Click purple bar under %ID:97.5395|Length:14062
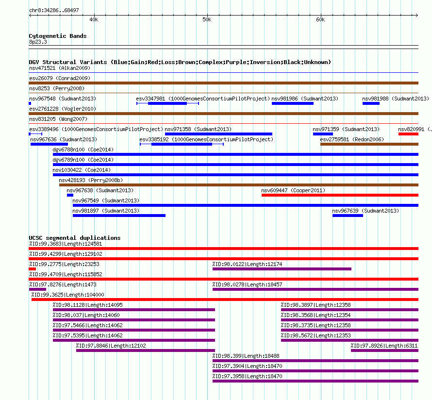This screenshot has height=400, width=432. tap(134, 340)
